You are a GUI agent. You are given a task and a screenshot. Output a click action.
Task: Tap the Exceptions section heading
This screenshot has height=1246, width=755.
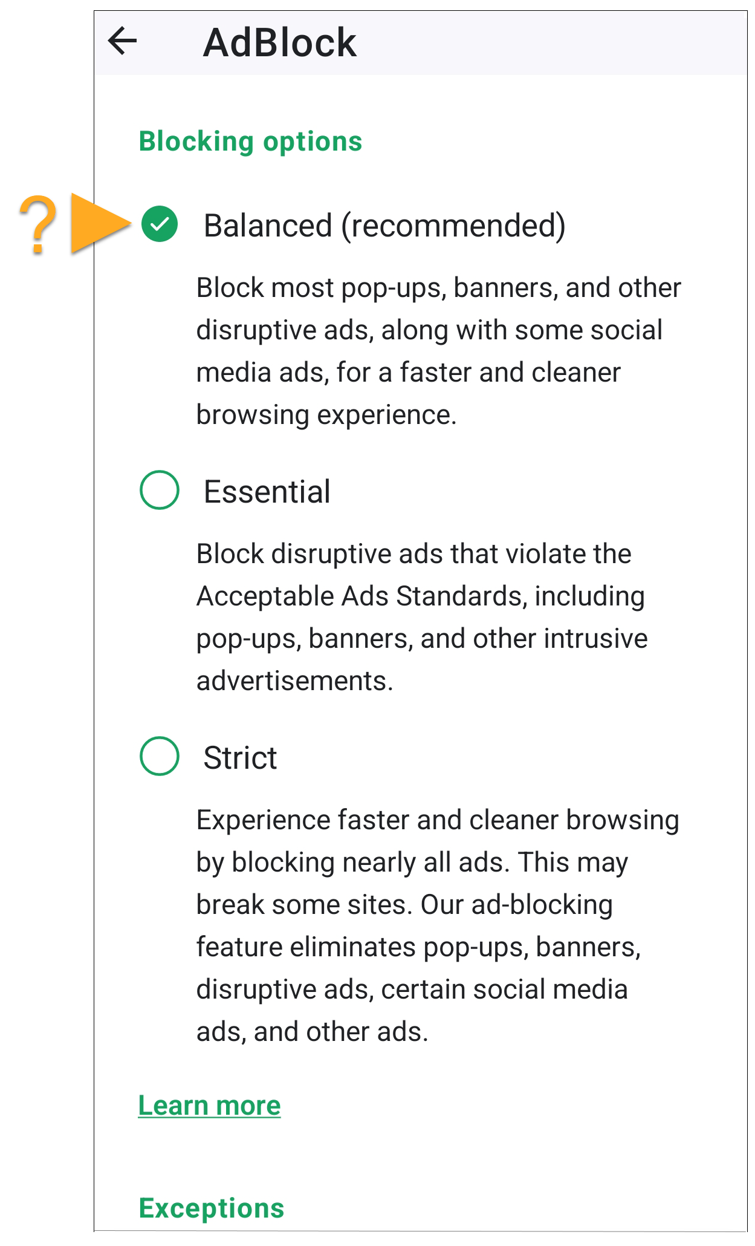coord(212,1208)
